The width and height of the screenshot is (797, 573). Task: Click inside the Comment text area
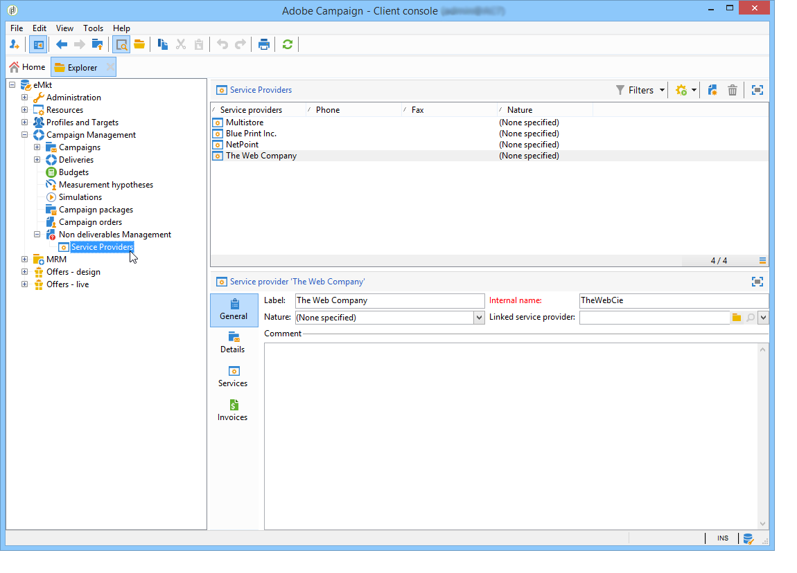511,437
